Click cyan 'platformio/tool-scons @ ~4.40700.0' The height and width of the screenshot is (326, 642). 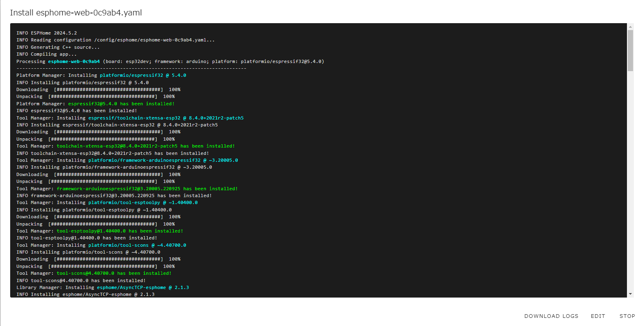137,245
